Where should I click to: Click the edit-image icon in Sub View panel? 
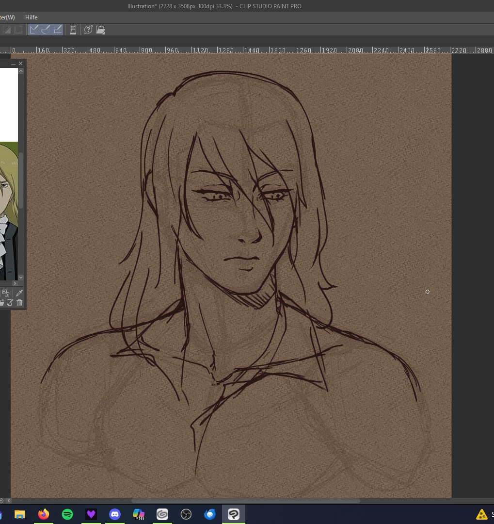pyautogui.click(x=10, y=303)
